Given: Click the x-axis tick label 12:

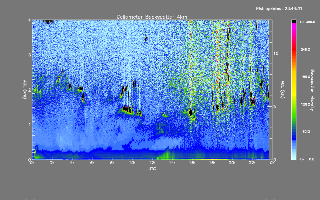Looking at the screenshot, I should (x=152, y=163).
